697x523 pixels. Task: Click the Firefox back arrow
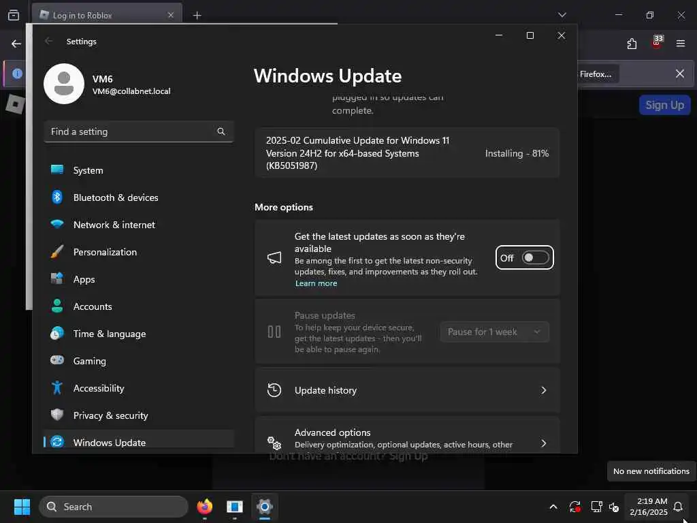16,44
